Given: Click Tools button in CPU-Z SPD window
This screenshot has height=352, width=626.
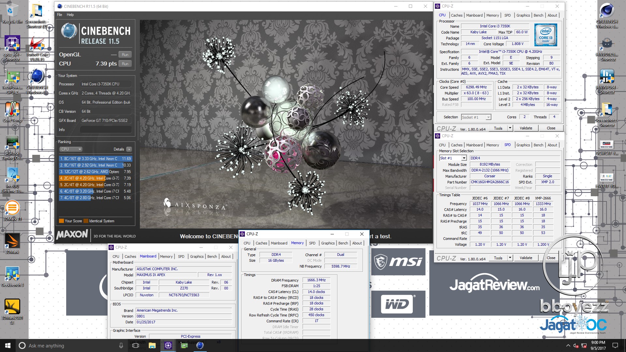Looking at the screenshot, I should point(498,258).
